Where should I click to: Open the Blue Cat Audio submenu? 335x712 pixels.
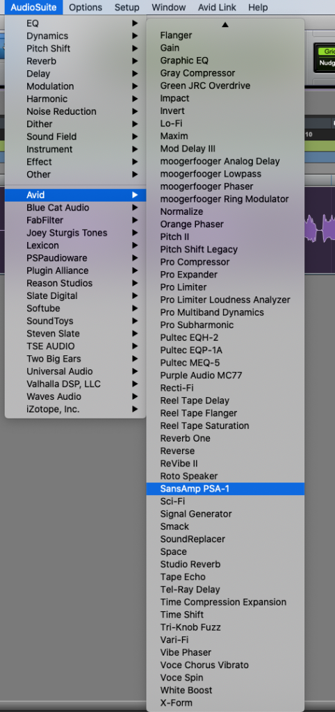75,207
